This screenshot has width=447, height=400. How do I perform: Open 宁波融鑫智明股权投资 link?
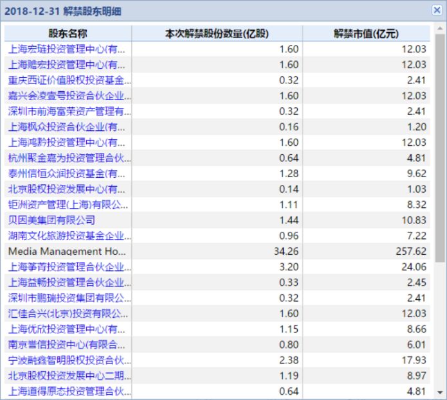pos(69,360)
